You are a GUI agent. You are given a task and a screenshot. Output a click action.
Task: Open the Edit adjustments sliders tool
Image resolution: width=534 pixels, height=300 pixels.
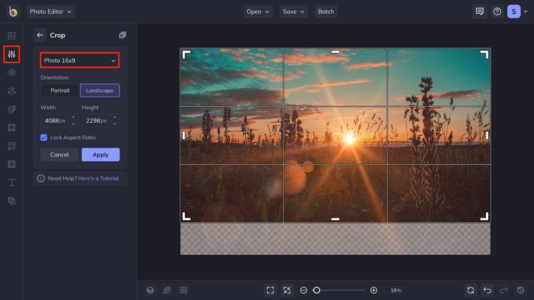click(x=11, y=54)
